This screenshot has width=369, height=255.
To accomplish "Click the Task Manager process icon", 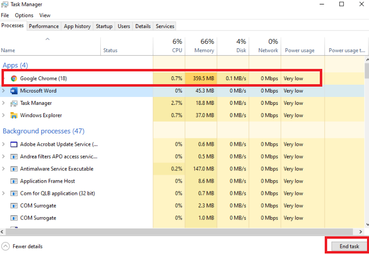I will pyautogui.click(x=14, y=103).
